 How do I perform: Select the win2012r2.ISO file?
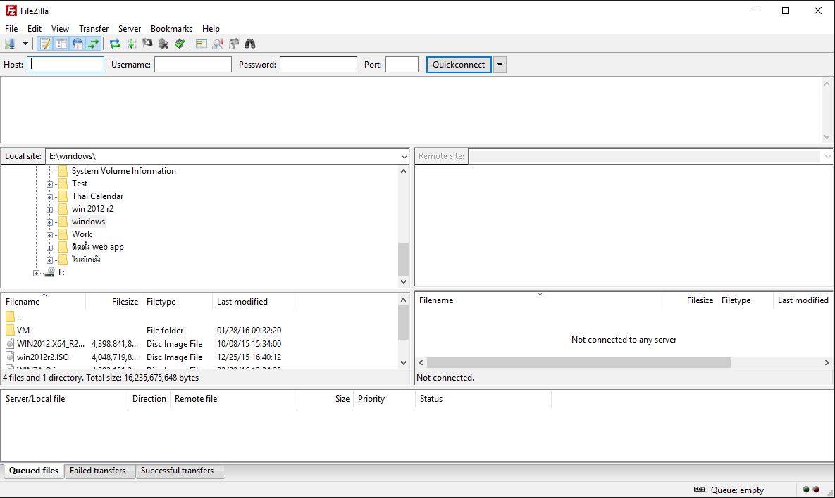click(42, 357)
